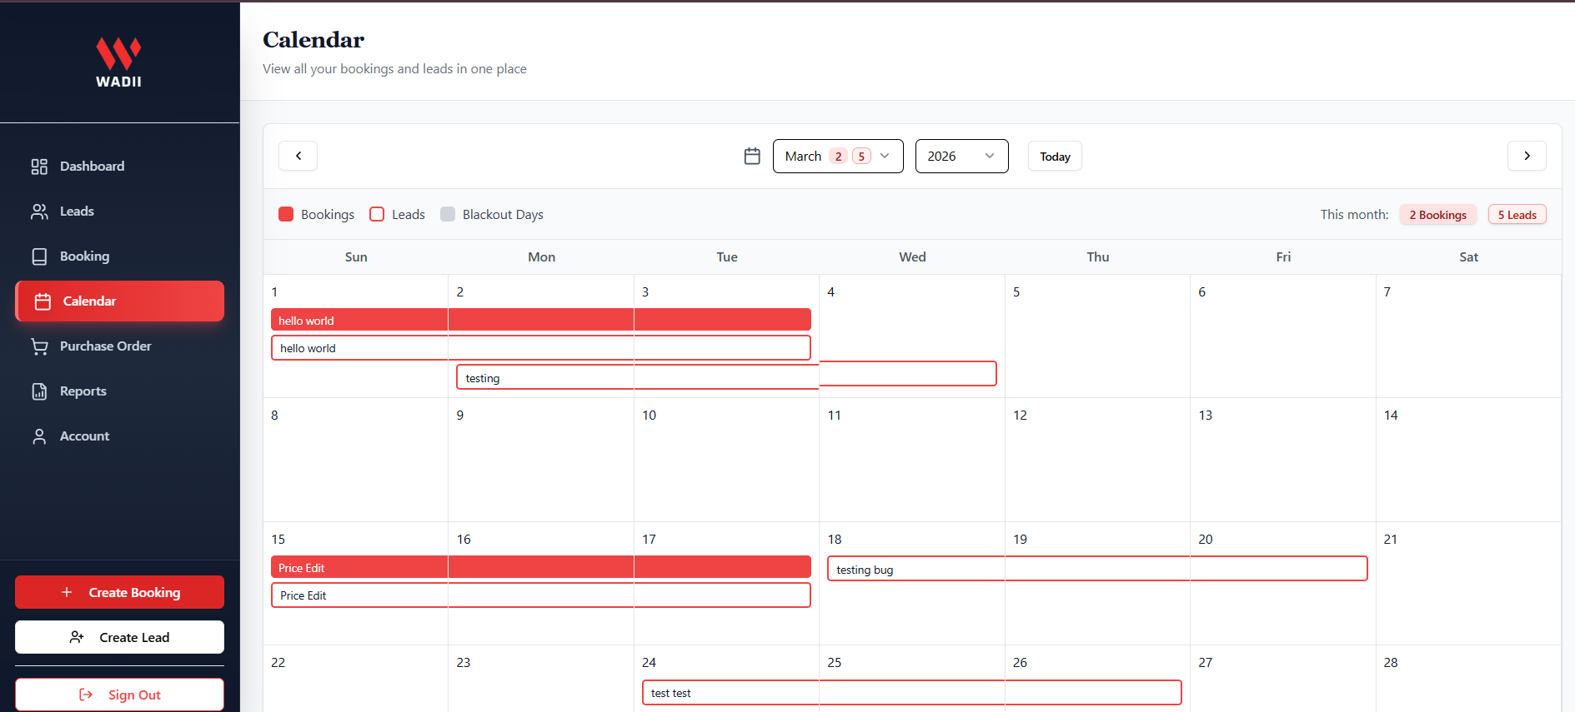The width and height of the screenshot is (1575, 712).
Task: Toggle Blackout Days legend filter
Action: coord(492,214)
